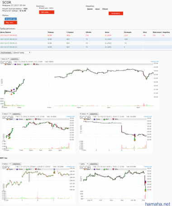Click the orange open marker on the 1 MIN candles

[x=11, y=94]
